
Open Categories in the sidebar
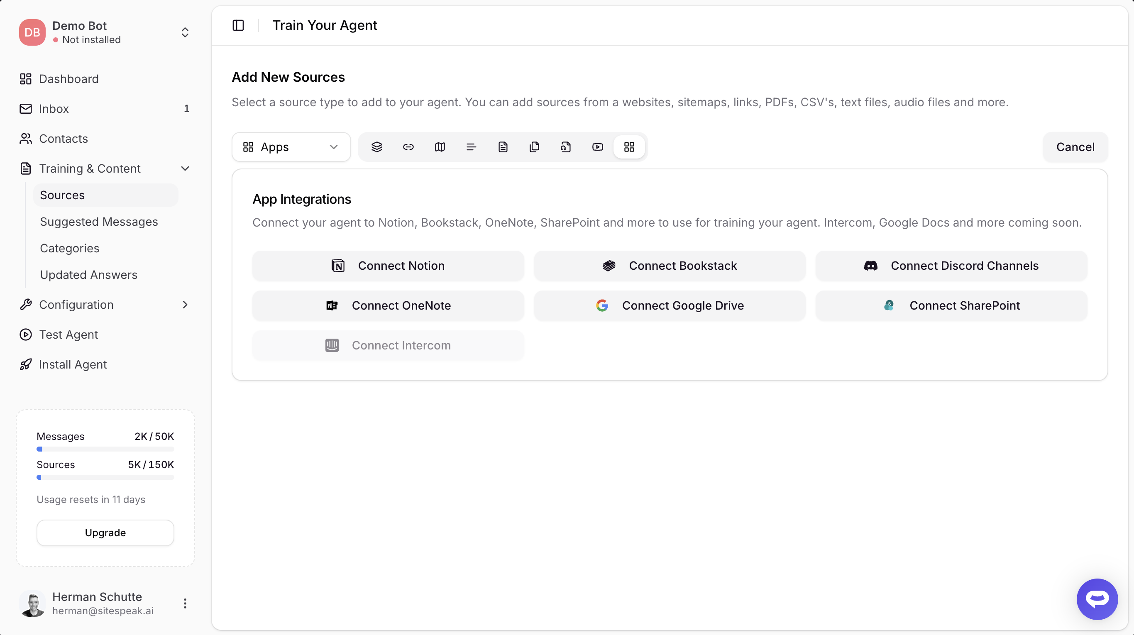point(70,248)
